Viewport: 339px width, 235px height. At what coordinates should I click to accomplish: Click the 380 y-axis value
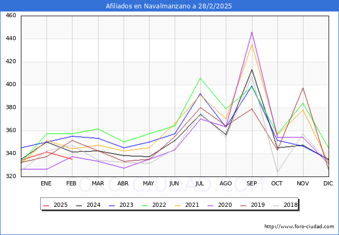[11, 108]
